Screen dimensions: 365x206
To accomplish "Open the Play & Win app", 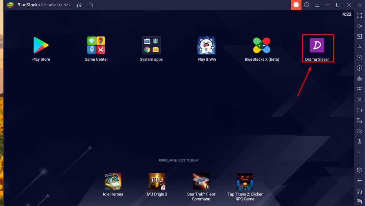I will (206, 45).
